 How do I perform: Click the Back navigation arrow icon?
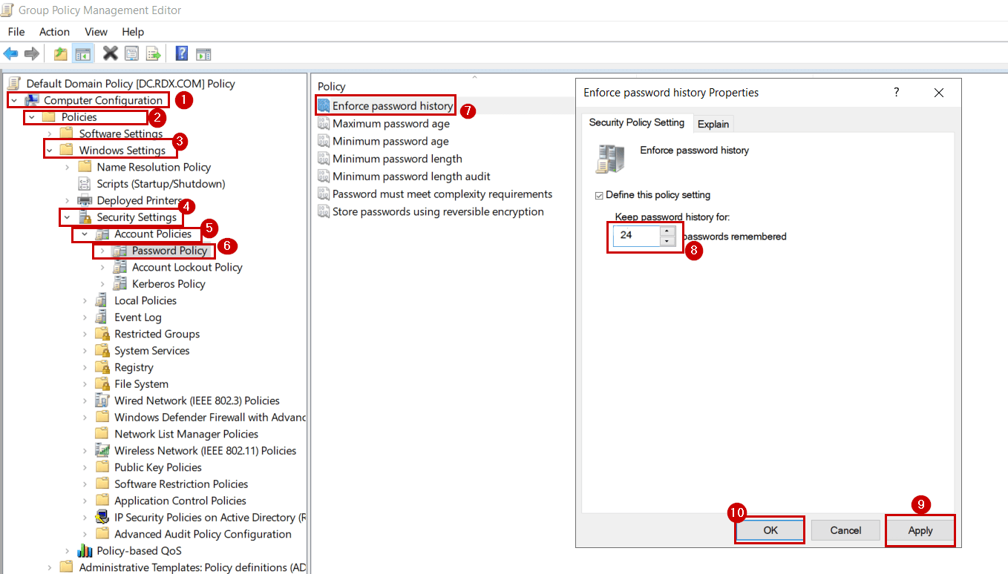tap(10, 53)
